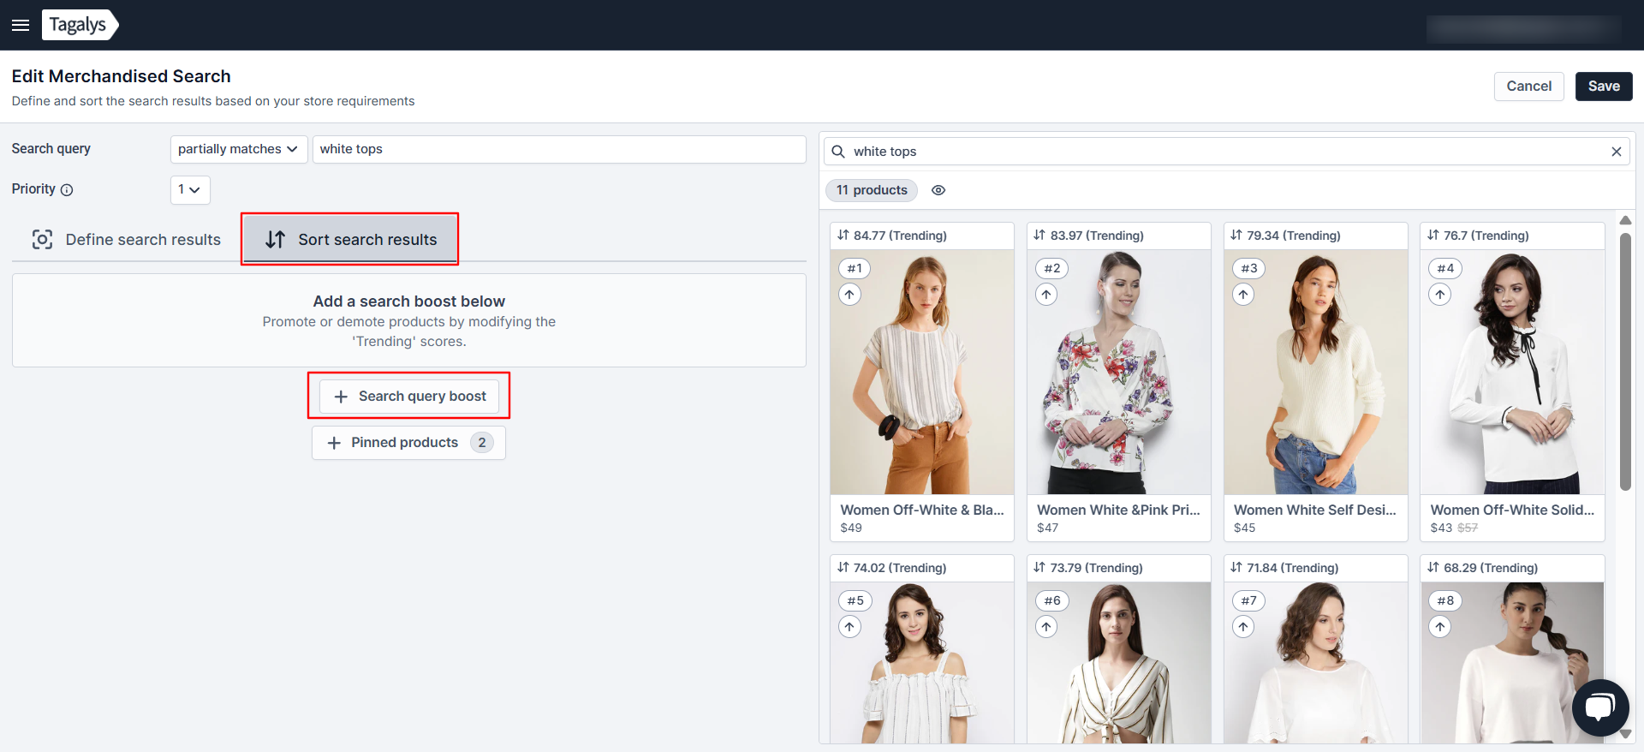This screenshot has height=752, width=1644.
Task: Click the scrollbar up arrow
Action: [x=1625, y=220]
